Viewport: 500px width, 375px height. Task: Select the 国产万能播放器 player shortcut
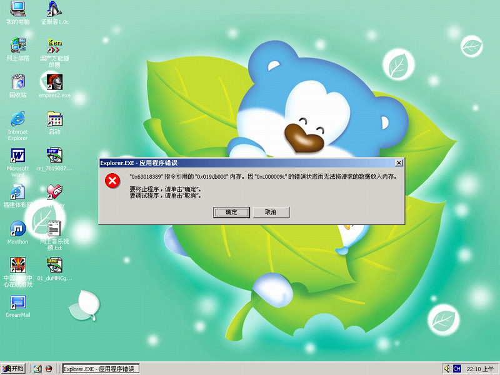54,52
